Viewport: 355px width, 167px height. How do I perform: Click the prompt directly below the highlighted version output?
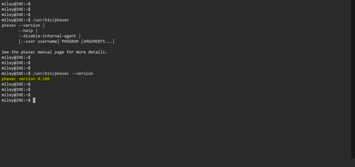(x=16, y=84)
